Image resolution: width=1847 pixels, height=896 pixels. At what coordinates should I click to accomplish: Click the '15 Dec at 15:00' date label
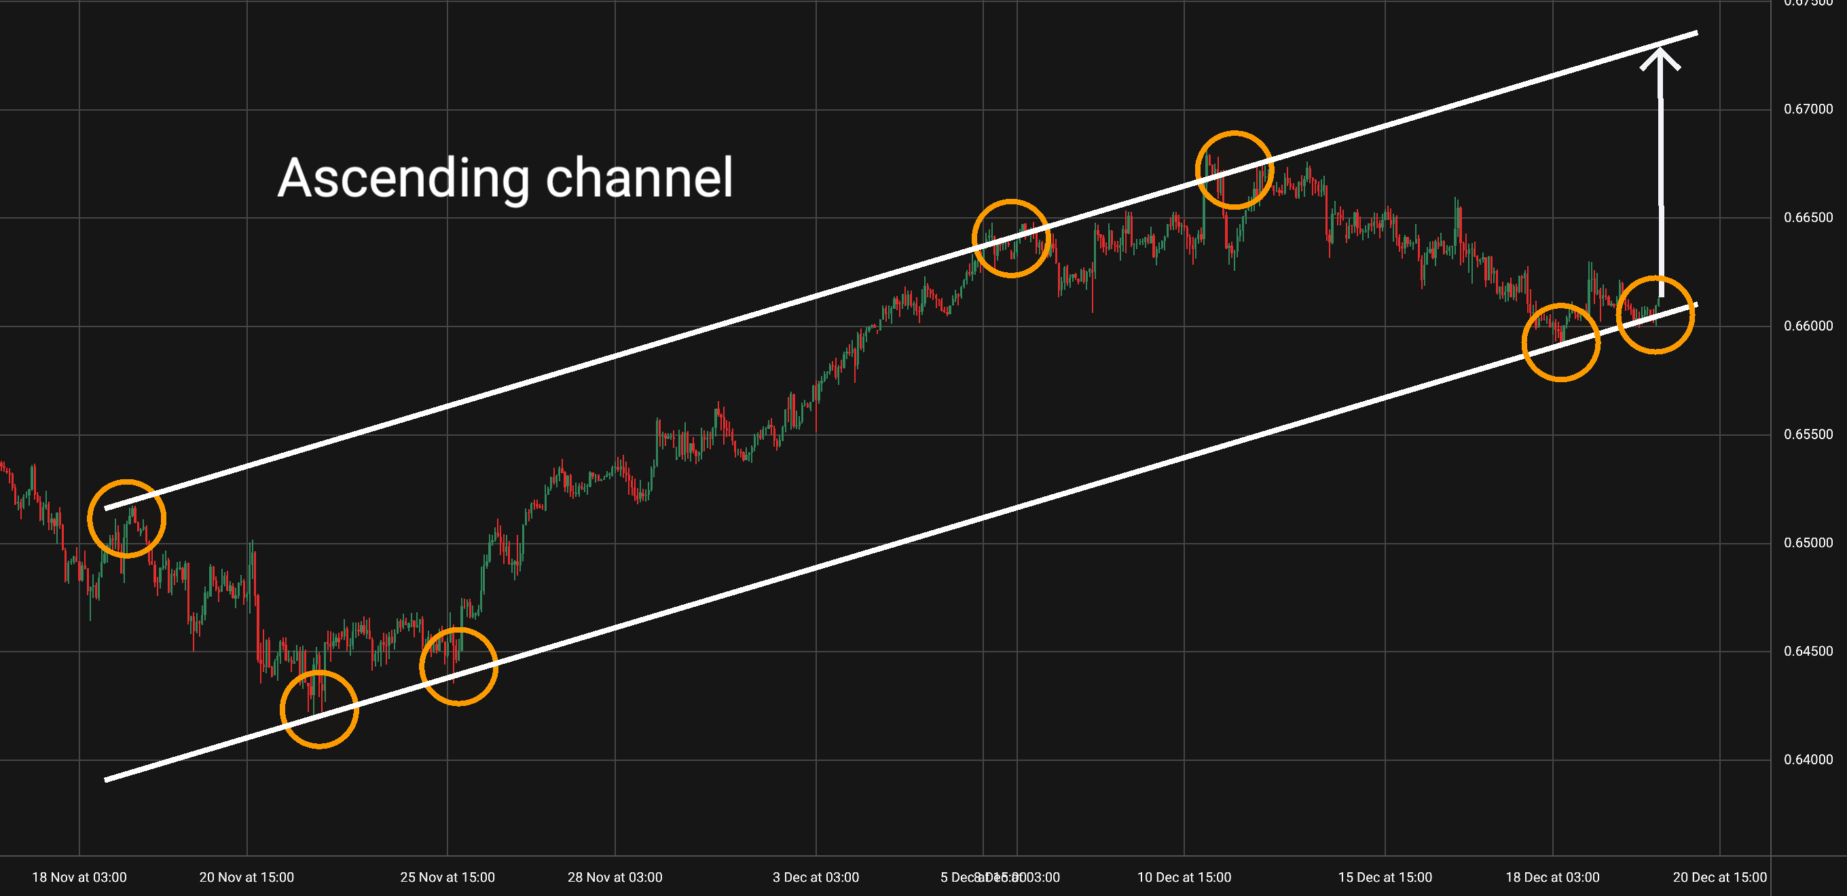click(x=1385, y=876)
